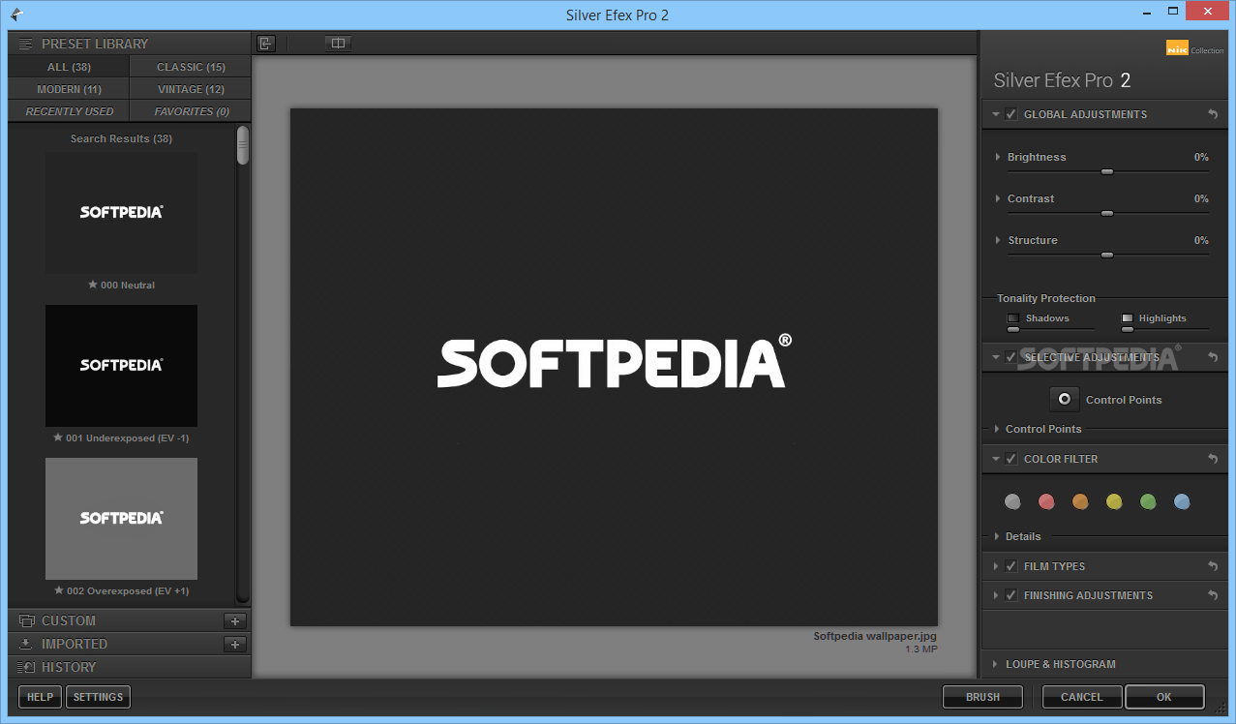Click the Custom presets folder icon
Image resolution: width=1236 pixels, height=724 pixels.
26,620
